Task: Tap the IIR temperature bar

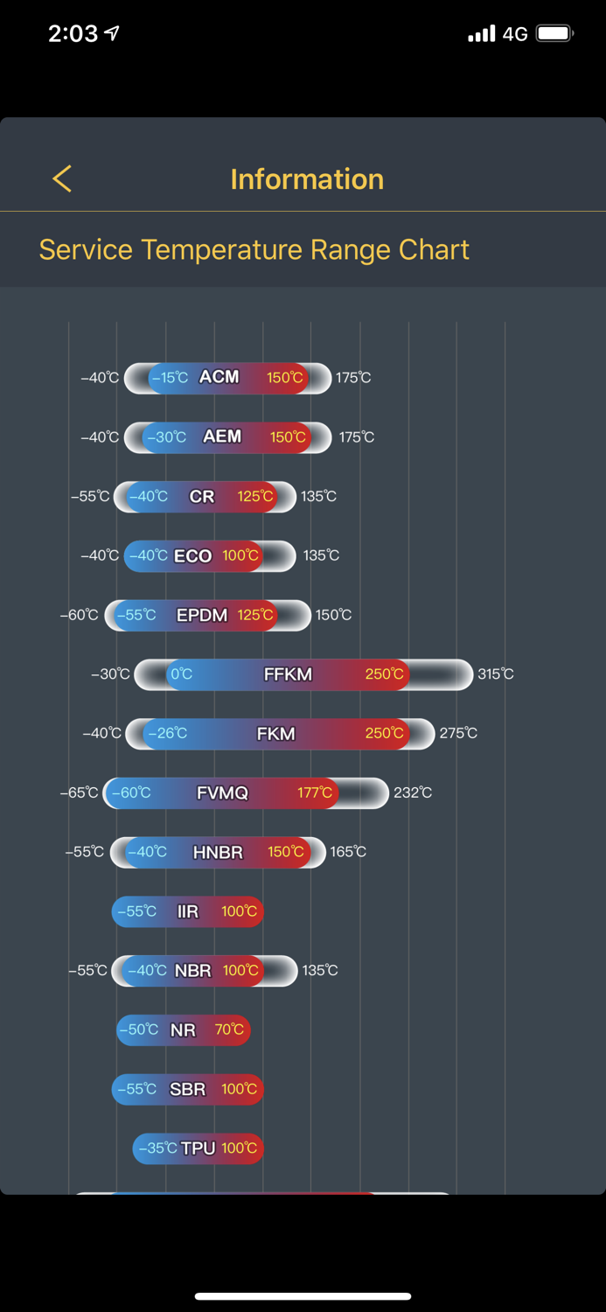Action: click(187, 911)
